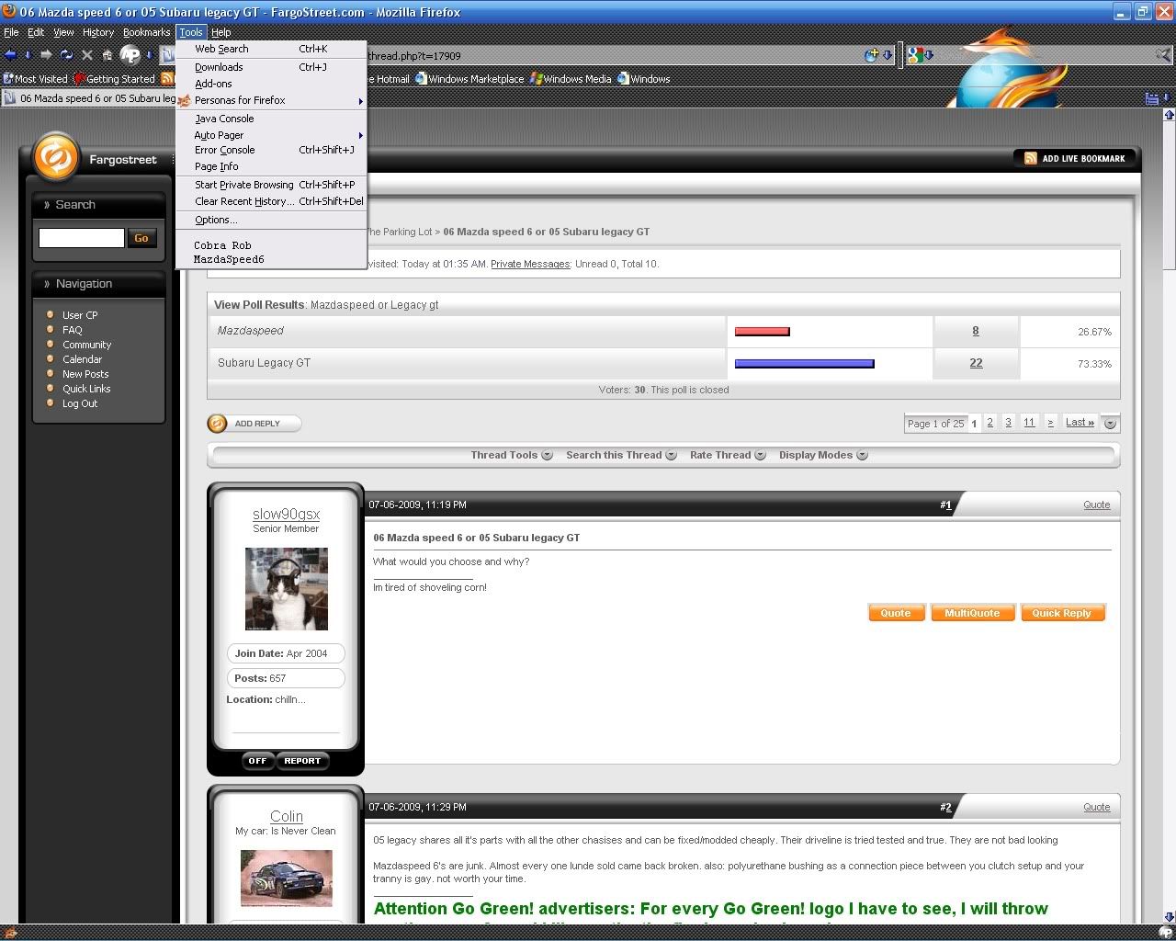Click the Stop loading X icon
This screenshot has width=1176, height=941.
click(87, 55)
